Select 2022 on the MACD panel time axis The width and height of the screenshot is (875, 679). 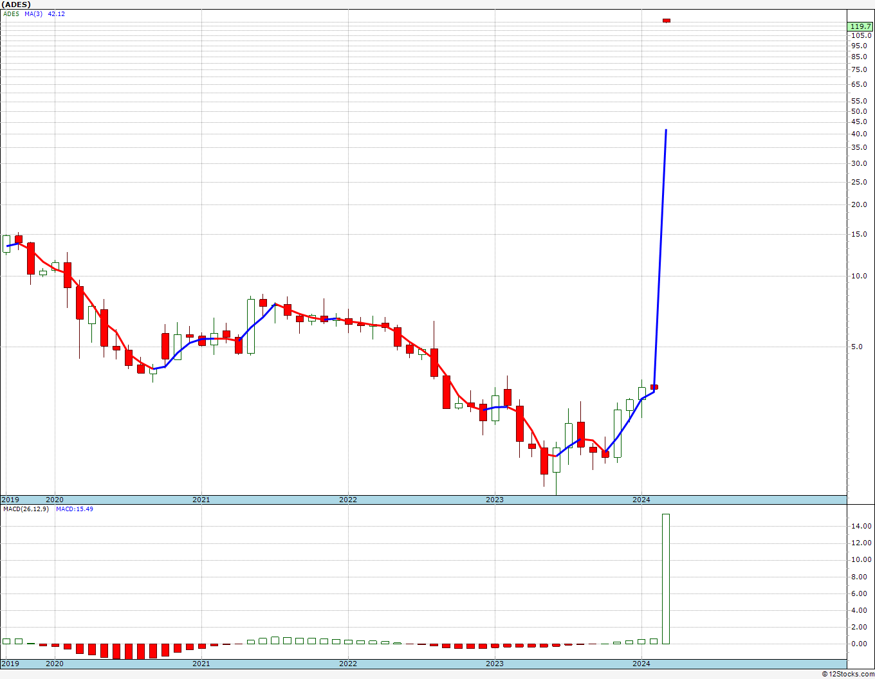pyautogui.click(x=348, y=664)
